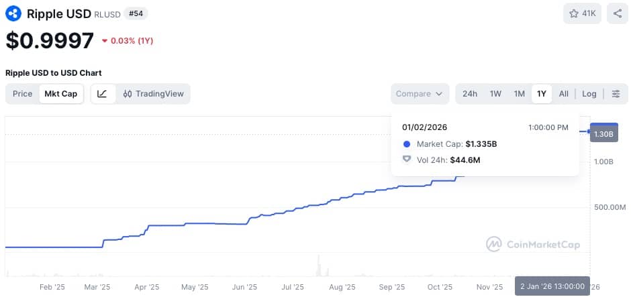
Task: Click the Apr '25 axis label
Action: pyautogui.click(x=146, y=287)
